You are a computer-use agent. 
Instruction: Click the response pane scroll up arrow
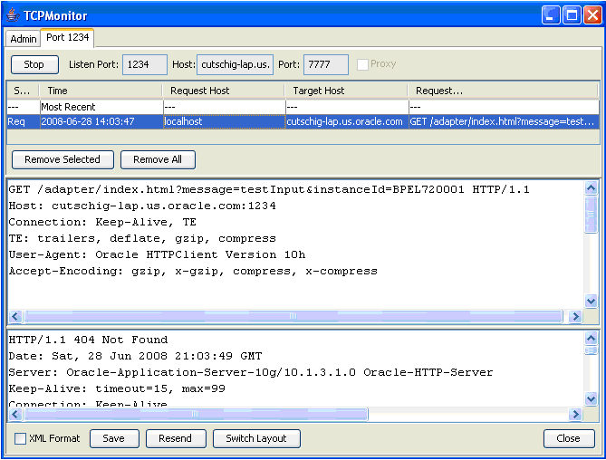(591, 339)
